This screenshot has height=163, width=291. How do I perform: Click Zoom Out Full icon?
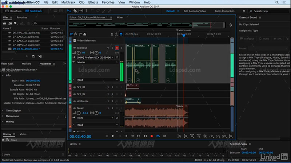point(205,136)
